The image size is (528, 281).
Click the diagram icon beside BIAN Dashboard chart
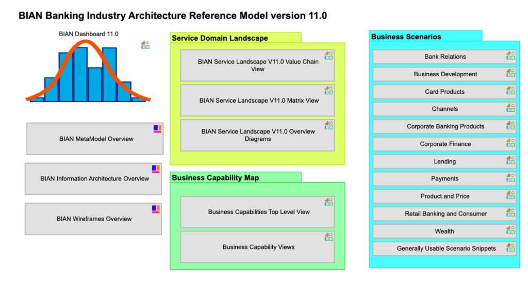(x=145, y=45)
